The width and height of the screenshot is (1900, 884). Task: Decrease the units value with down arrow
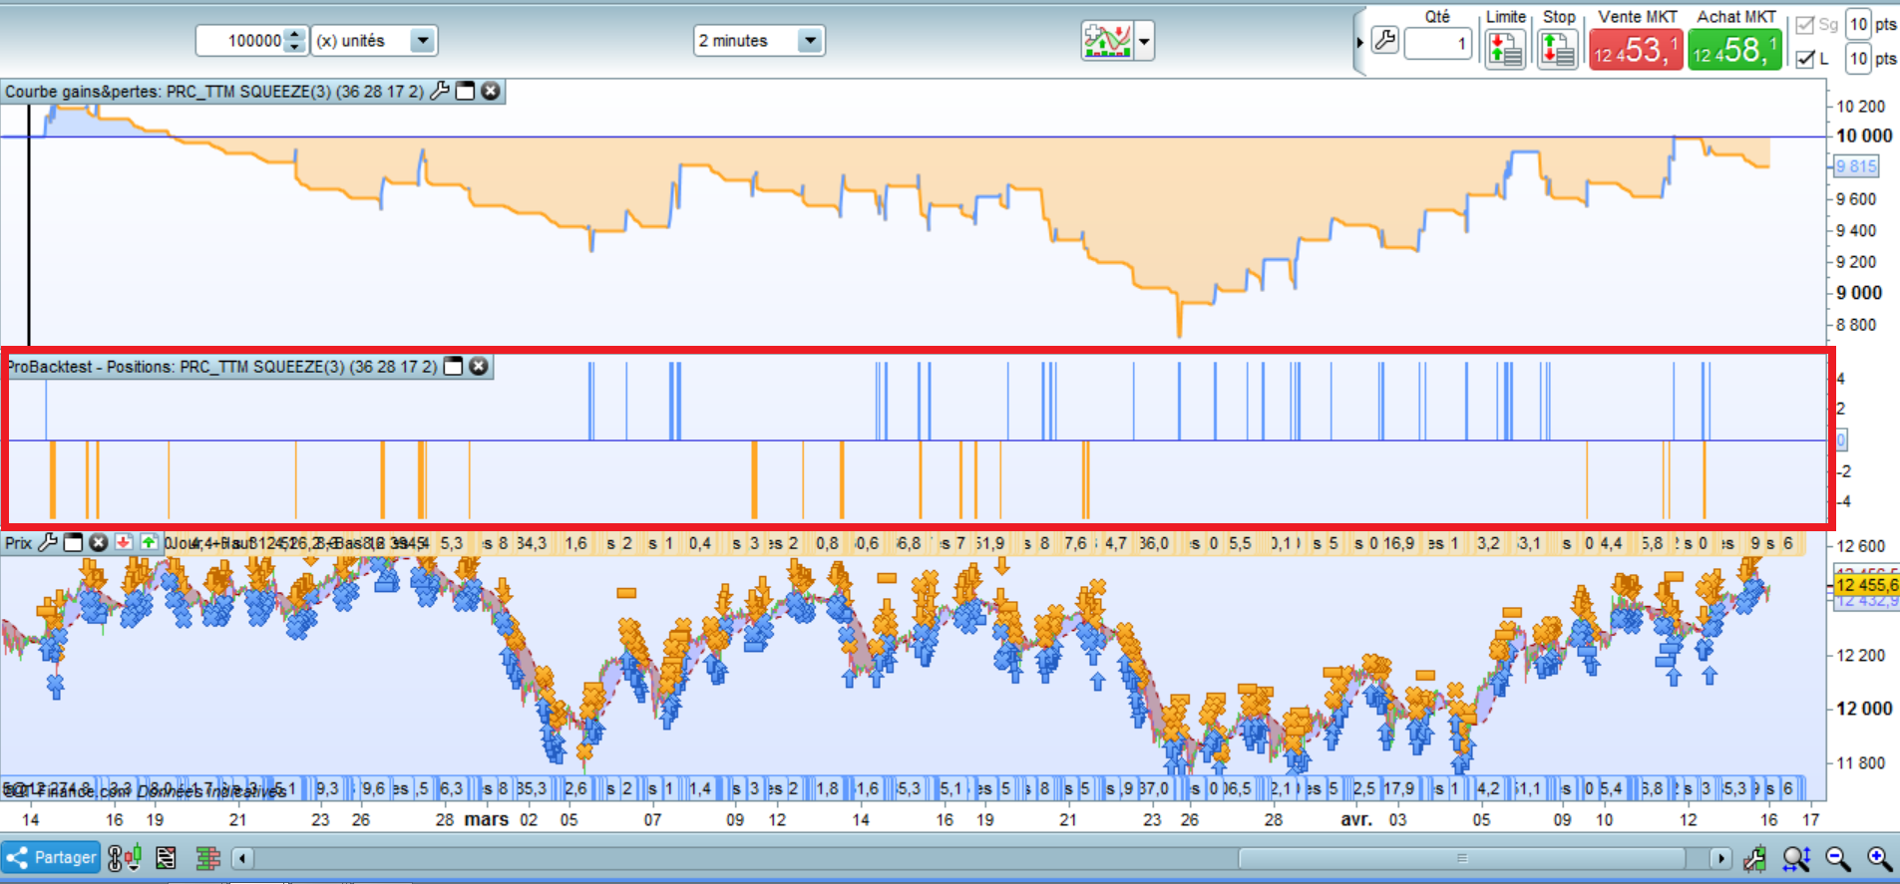[x=294, y=47]
